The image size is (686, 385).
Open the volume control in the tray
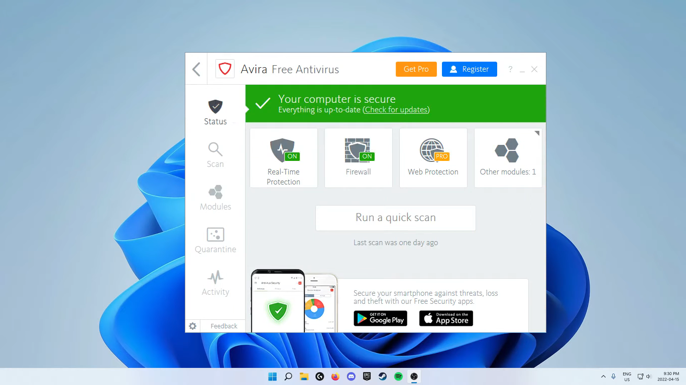pos(648,376)
